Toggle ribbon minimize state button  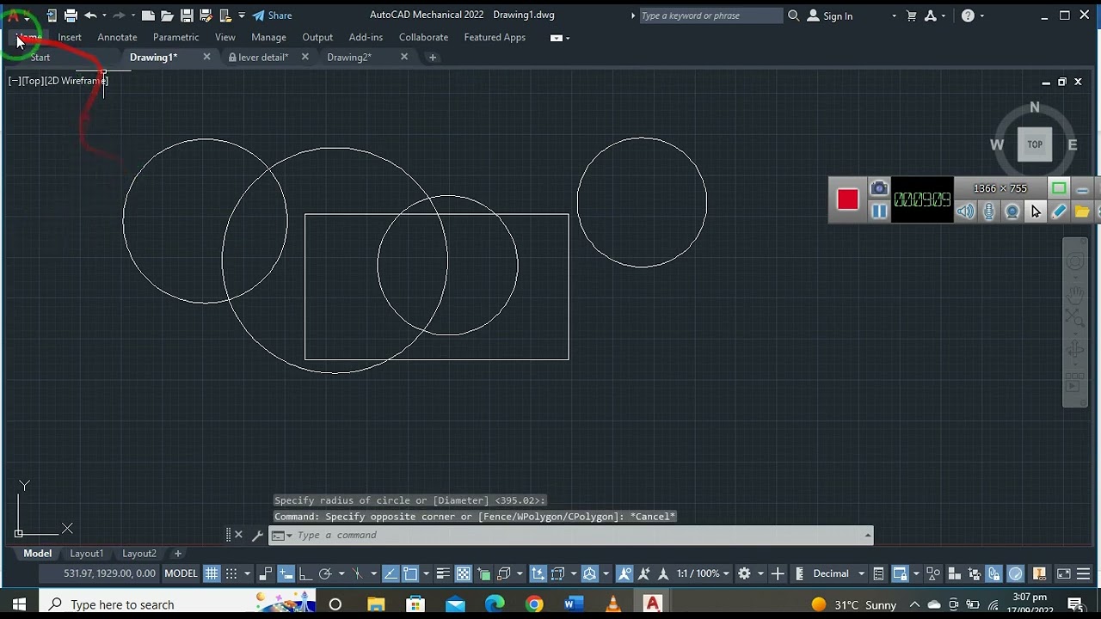557,38
